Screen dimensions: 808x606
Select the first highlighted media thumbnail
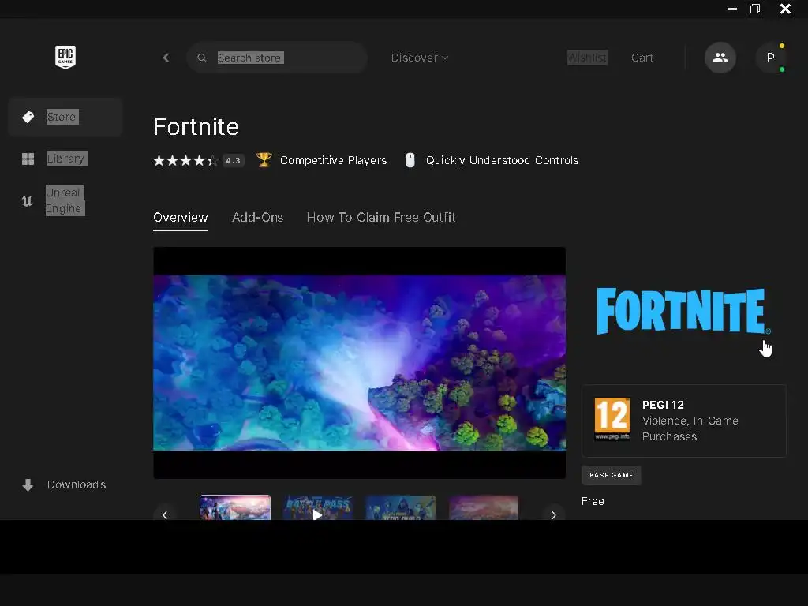(x=235, y=507)
